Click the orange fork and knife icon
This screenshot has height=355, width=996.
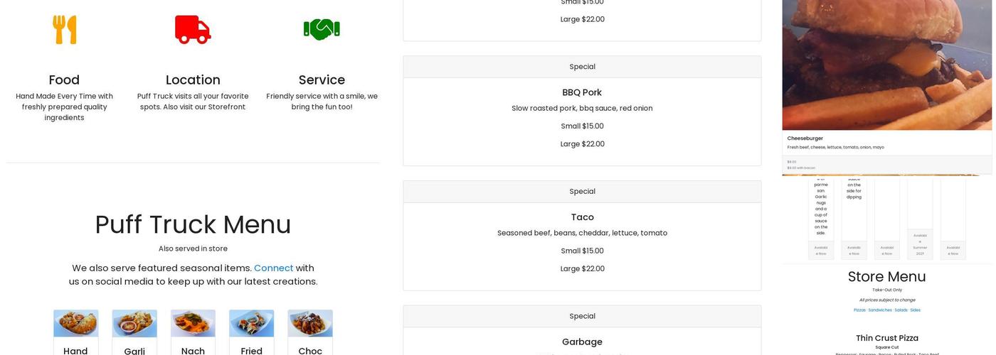64,30
